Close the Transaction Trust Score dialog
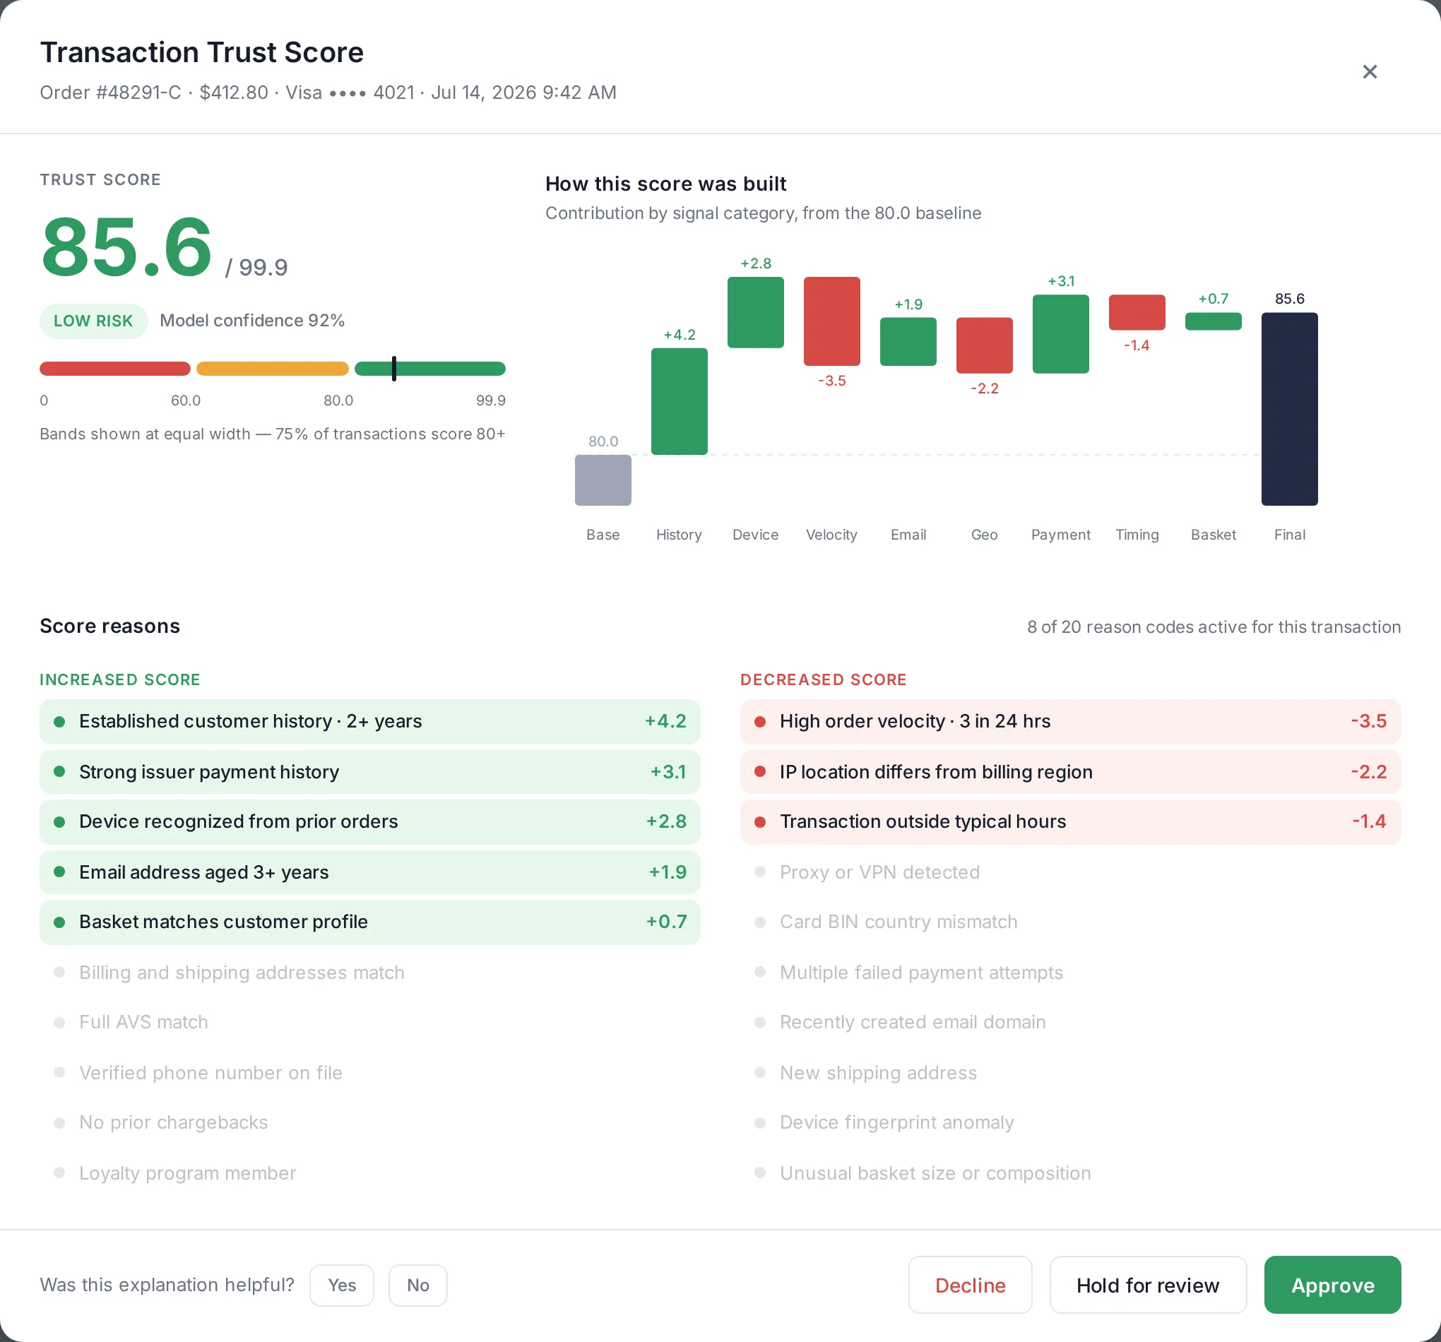The height and width of the screenshot is (1342, 1441). 1369,72
